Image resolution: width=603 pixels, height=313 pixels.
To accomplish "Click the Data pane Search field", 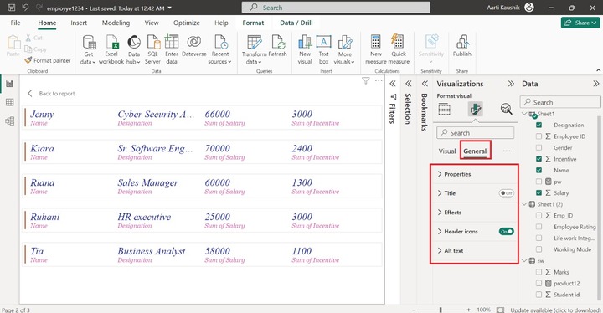I will (560, 102).
